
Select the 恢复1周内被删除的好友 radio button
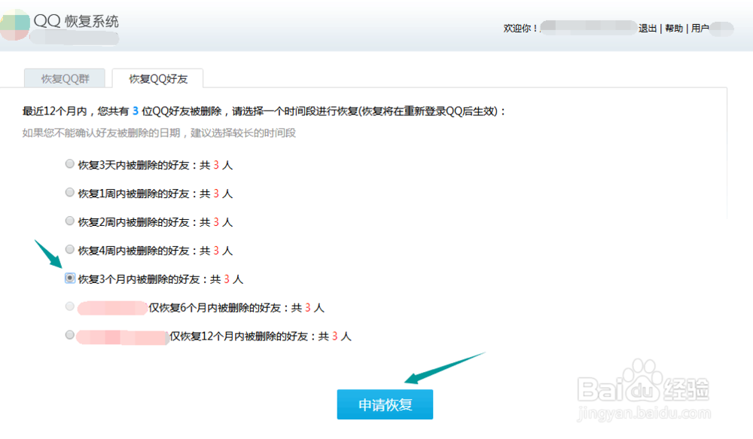point(69,193)
